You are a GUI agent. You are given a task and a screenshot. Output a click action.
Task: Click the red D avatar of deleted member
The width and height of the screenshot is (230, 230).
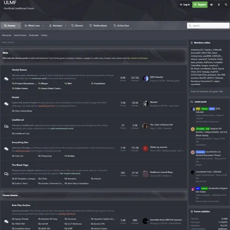pos(145,148)
